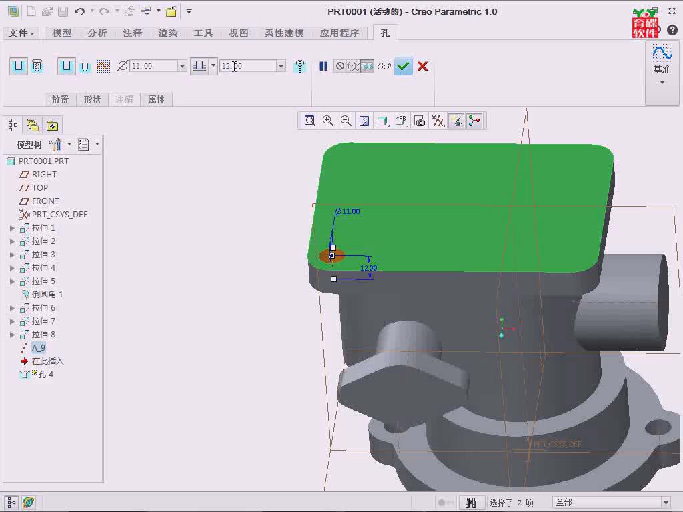Choose sketch-defined drill hole profile

click(x=103, y=66)
